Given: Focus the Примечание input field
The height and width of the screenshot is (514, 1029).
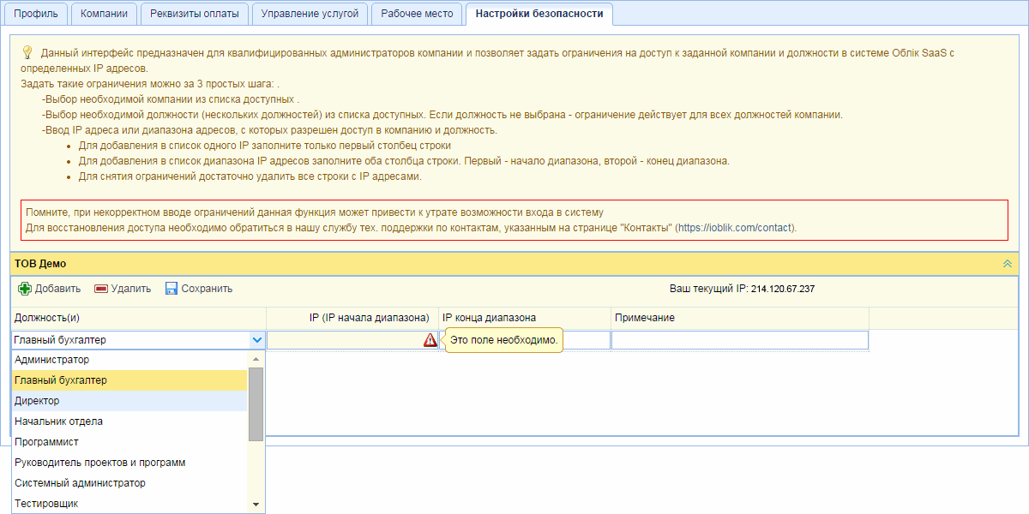Looking at the screenshot, I should (x=740, y=340).
